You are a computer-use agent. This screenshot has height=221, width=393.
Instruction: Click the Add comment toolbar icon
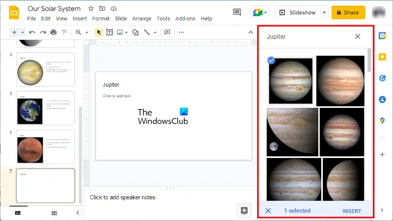click(x=167, y=32)
